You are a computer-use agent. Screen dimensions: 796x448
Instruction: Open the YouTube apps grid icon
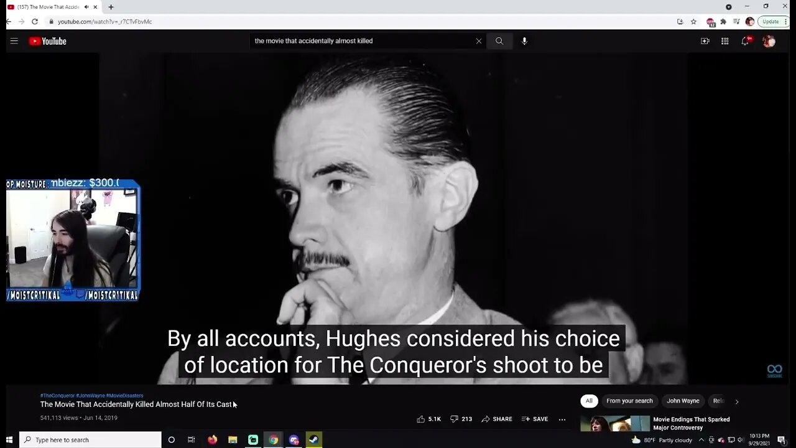click(724, 41)
